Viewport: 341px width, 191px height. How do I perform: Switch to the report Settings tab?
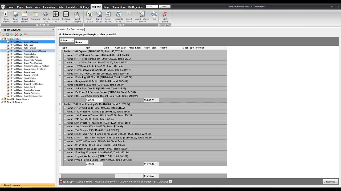pyautogui.click(x=80, y=29)
